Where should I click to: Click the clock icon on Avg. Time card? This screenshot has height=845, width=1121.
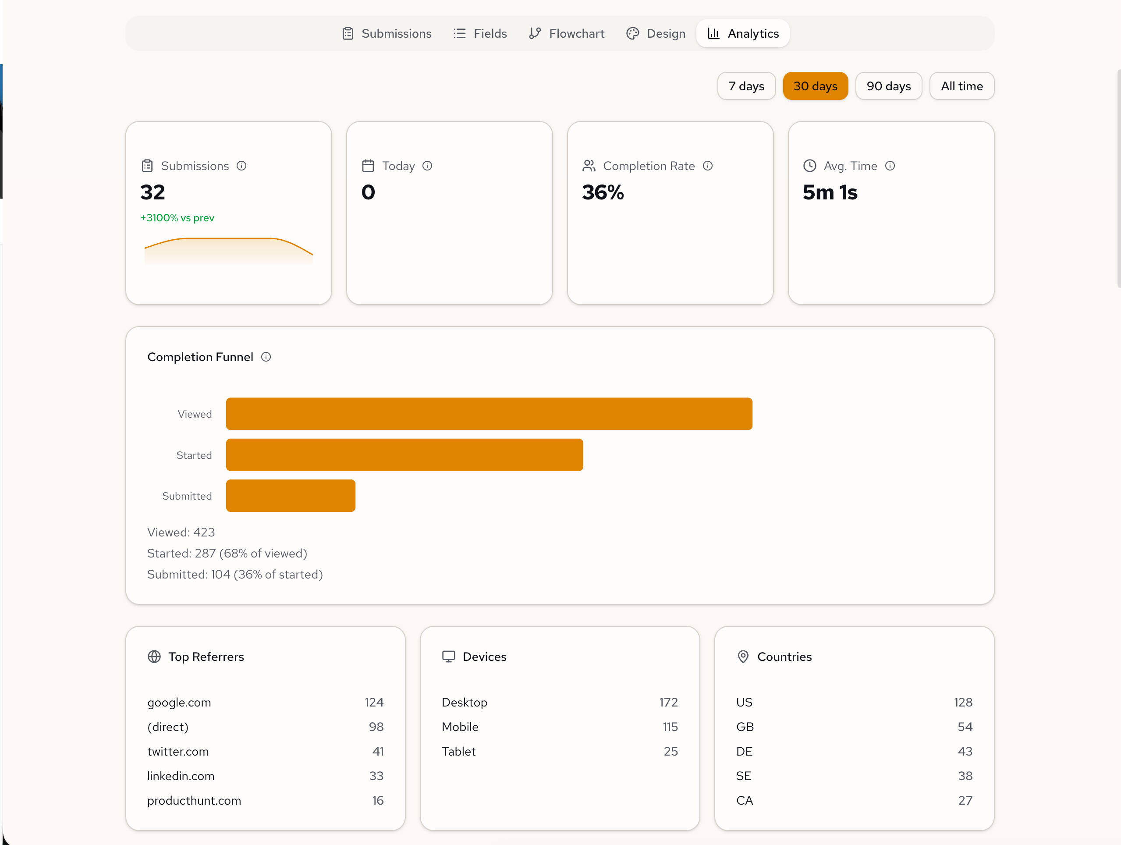(x=810, y=166)
